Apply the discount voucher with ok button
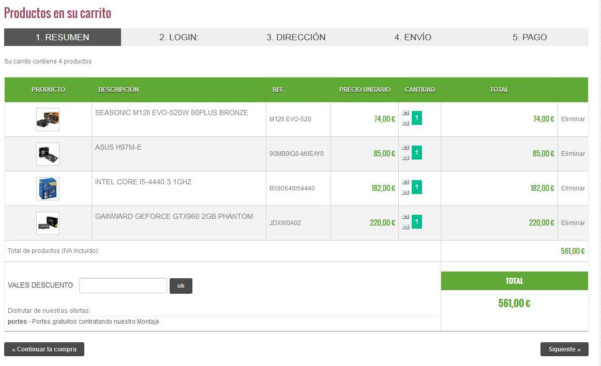 point(181,285)
